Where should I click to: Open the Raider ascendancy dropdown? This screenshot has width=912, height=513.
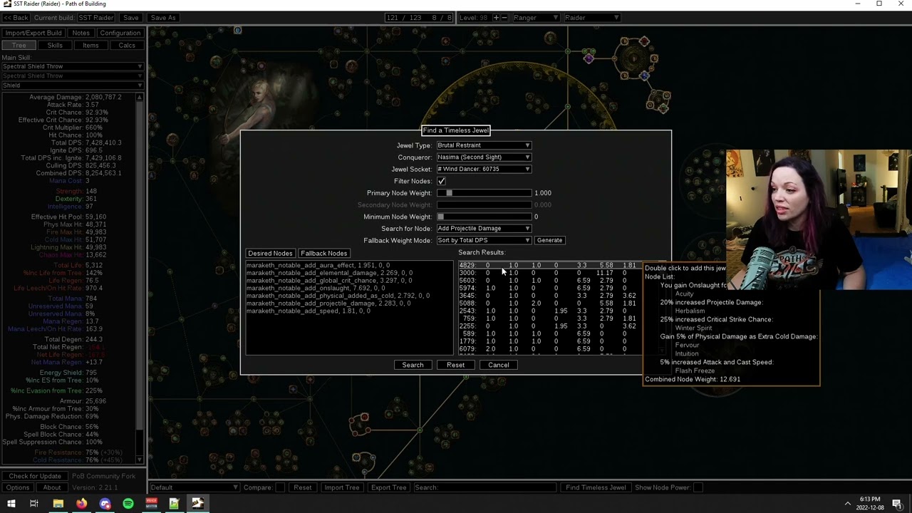[x=591, y=17]
